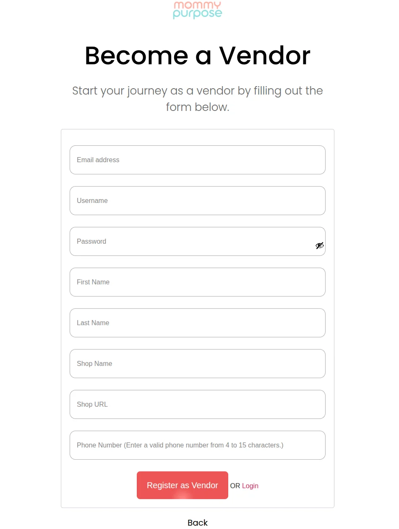Click the Mommy Purpose logo
Image resolution: width=399 pixels, height=529 pixels.
tap(197, 11)
